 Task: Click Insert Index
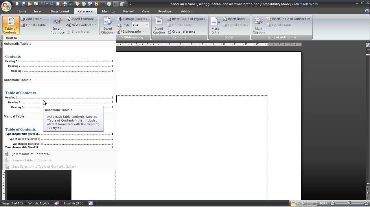[234, 19]
